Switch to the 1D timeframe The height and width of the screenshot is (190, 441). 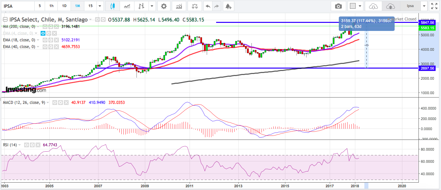pos(64,6)
